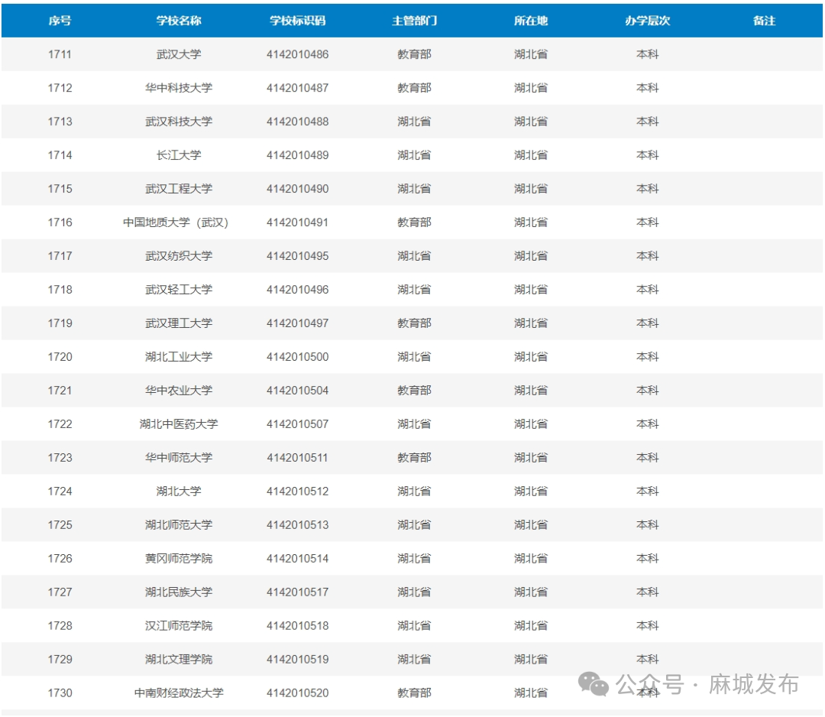Click the code 4142010504
This screenshot has width=825, height=717.
click(298, 391)
